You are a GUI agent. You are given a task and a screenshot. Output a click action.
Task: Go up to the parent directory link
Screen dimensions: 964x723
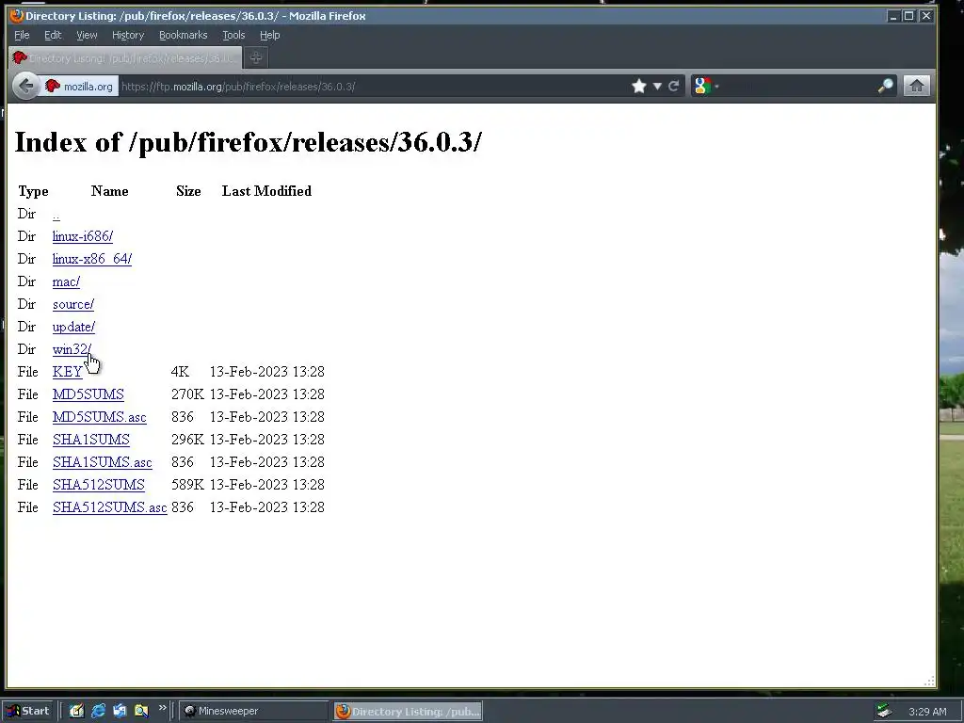pyautogui.click(x=56, y=215)
